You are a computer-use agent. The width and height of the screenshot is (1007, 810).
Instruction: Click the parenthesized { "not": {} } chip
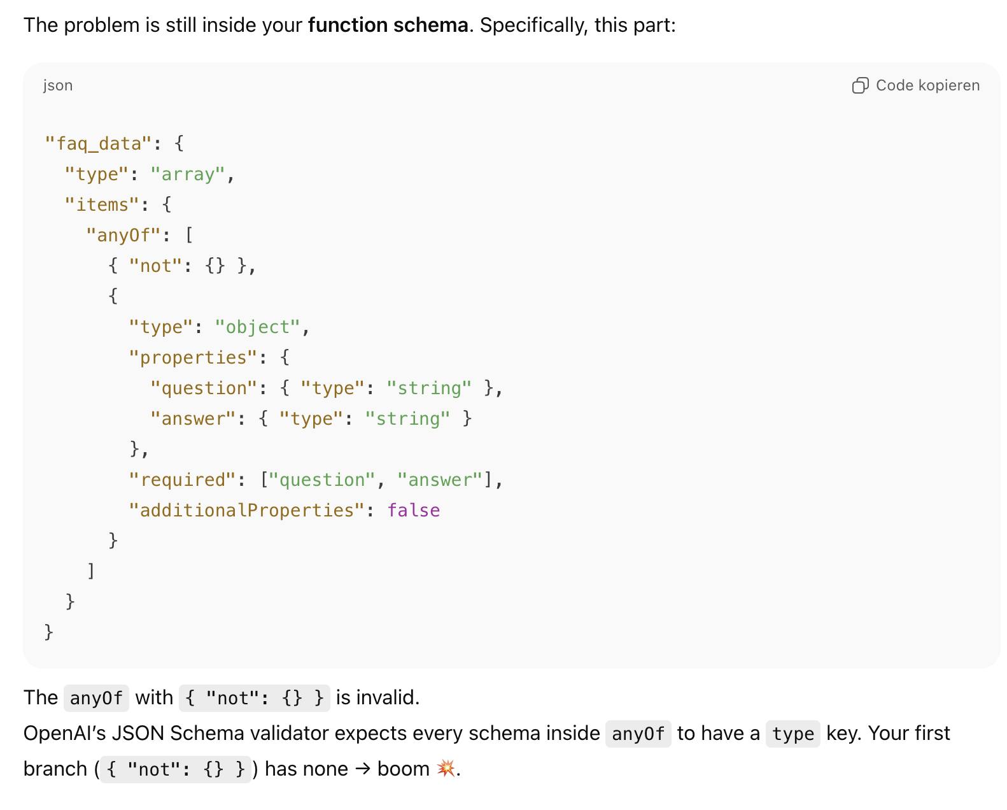click(x=176, y=769)
